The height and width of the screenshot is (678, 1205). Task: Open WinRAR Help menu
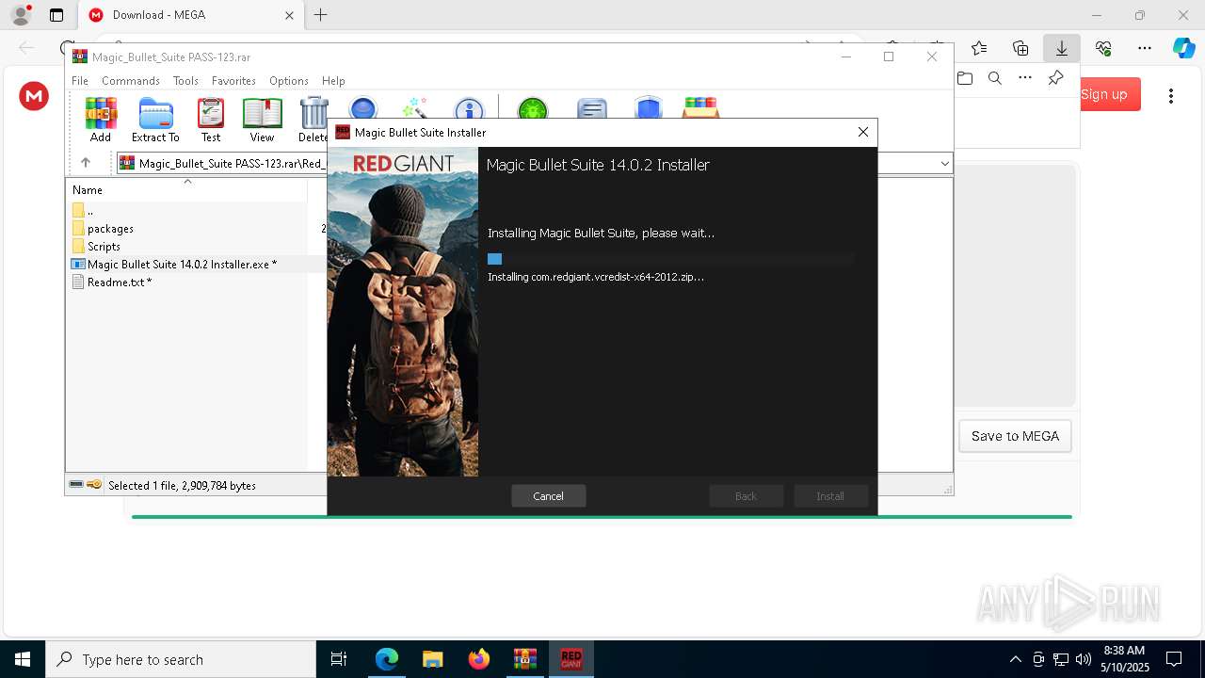[x=333, y=81]
